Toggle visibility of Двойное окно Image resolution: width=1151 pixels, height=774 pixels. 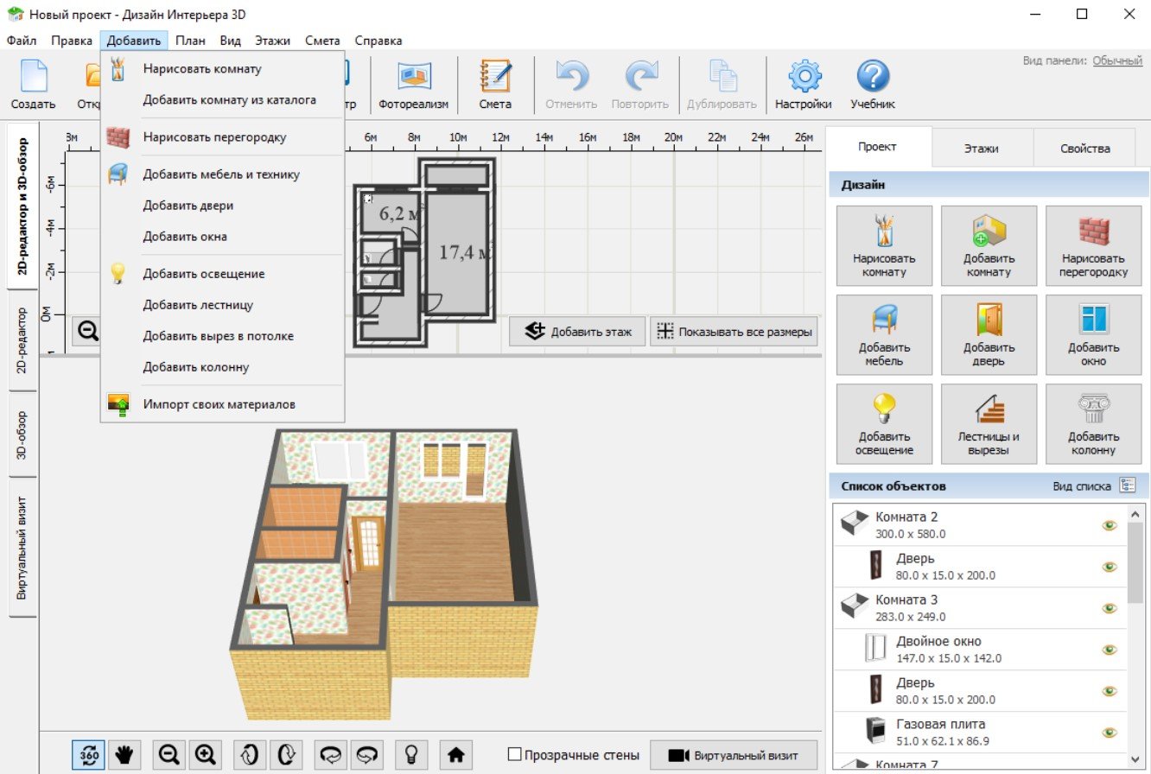pyautogui.click(x=1110, y=650)
